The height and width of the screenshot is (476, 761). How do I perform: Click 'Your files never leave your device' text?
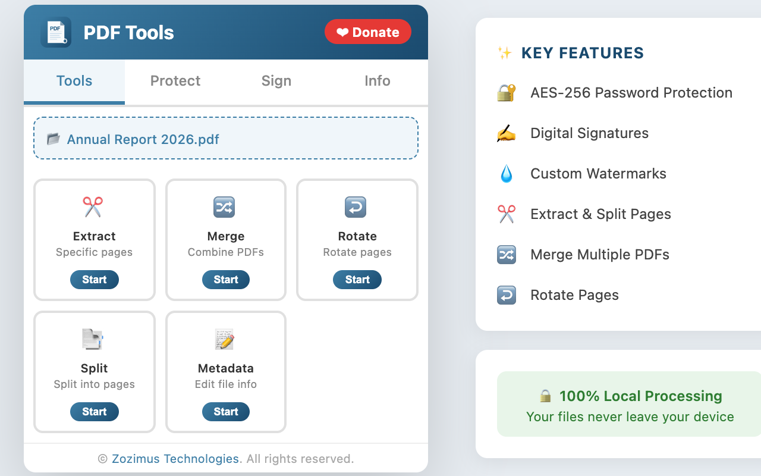click(630, 417)
